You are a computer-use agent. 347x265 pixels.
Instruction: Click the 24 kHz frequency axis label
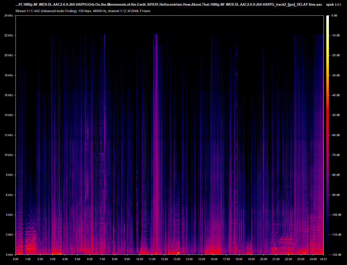click(9, 16)
